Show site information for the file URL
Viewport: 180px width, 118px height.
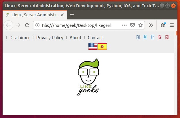tap(37, 25)
